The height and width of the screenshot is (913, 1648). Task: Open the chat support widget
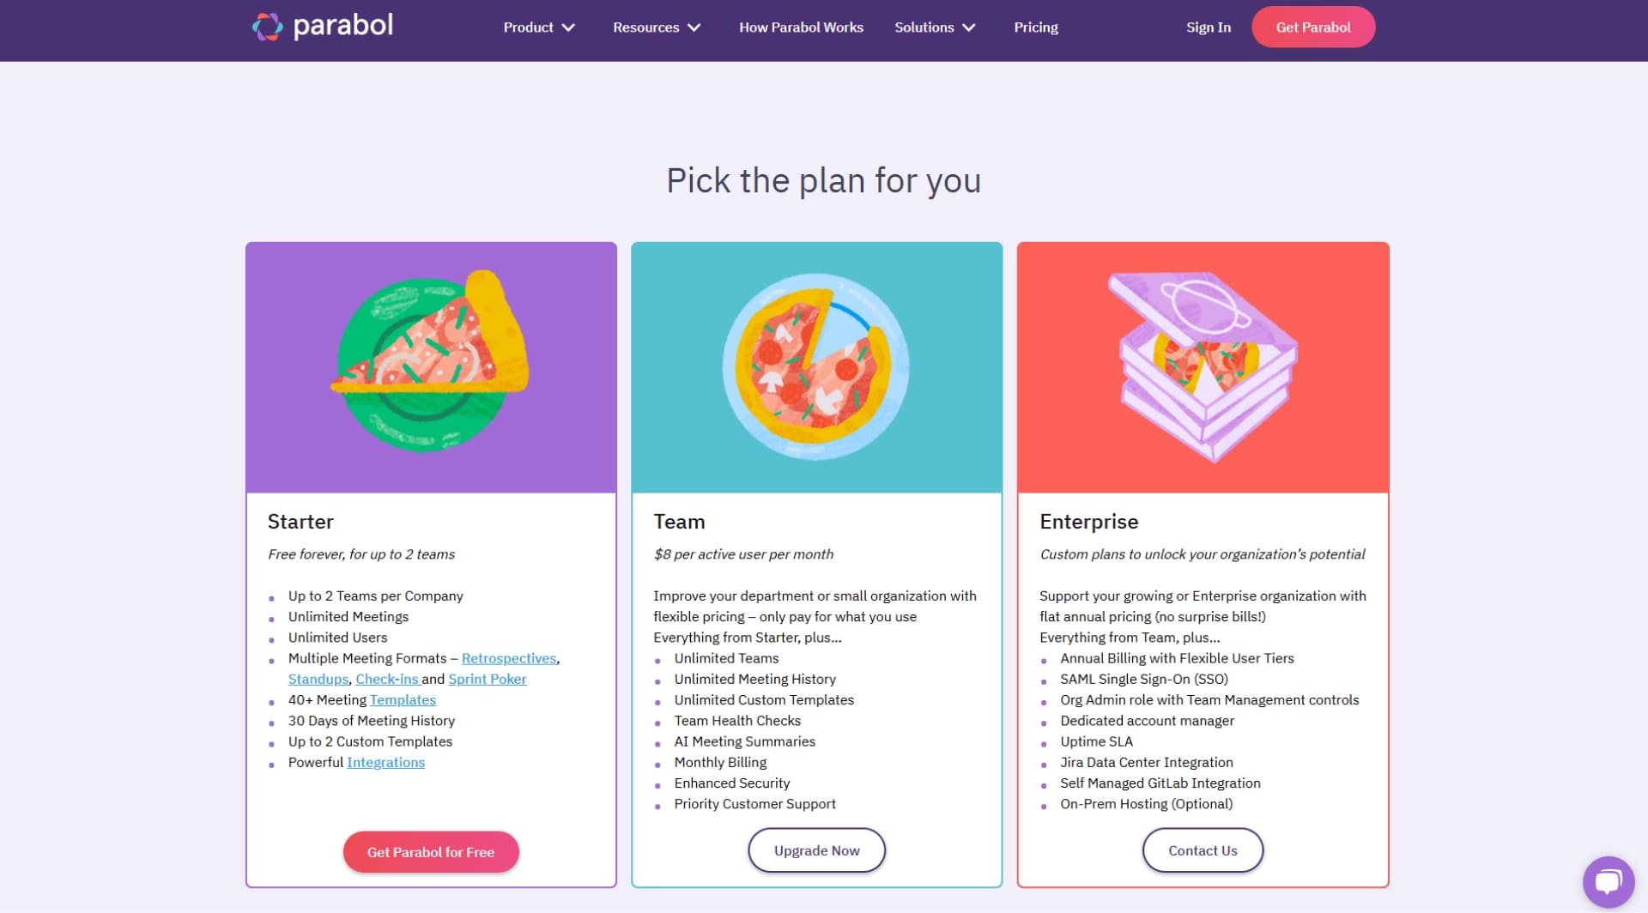[1608, 881]
